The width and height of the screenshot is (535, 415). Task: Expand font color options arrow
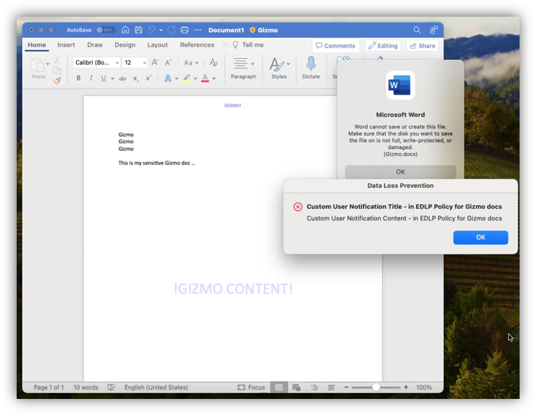pos(214,78)
